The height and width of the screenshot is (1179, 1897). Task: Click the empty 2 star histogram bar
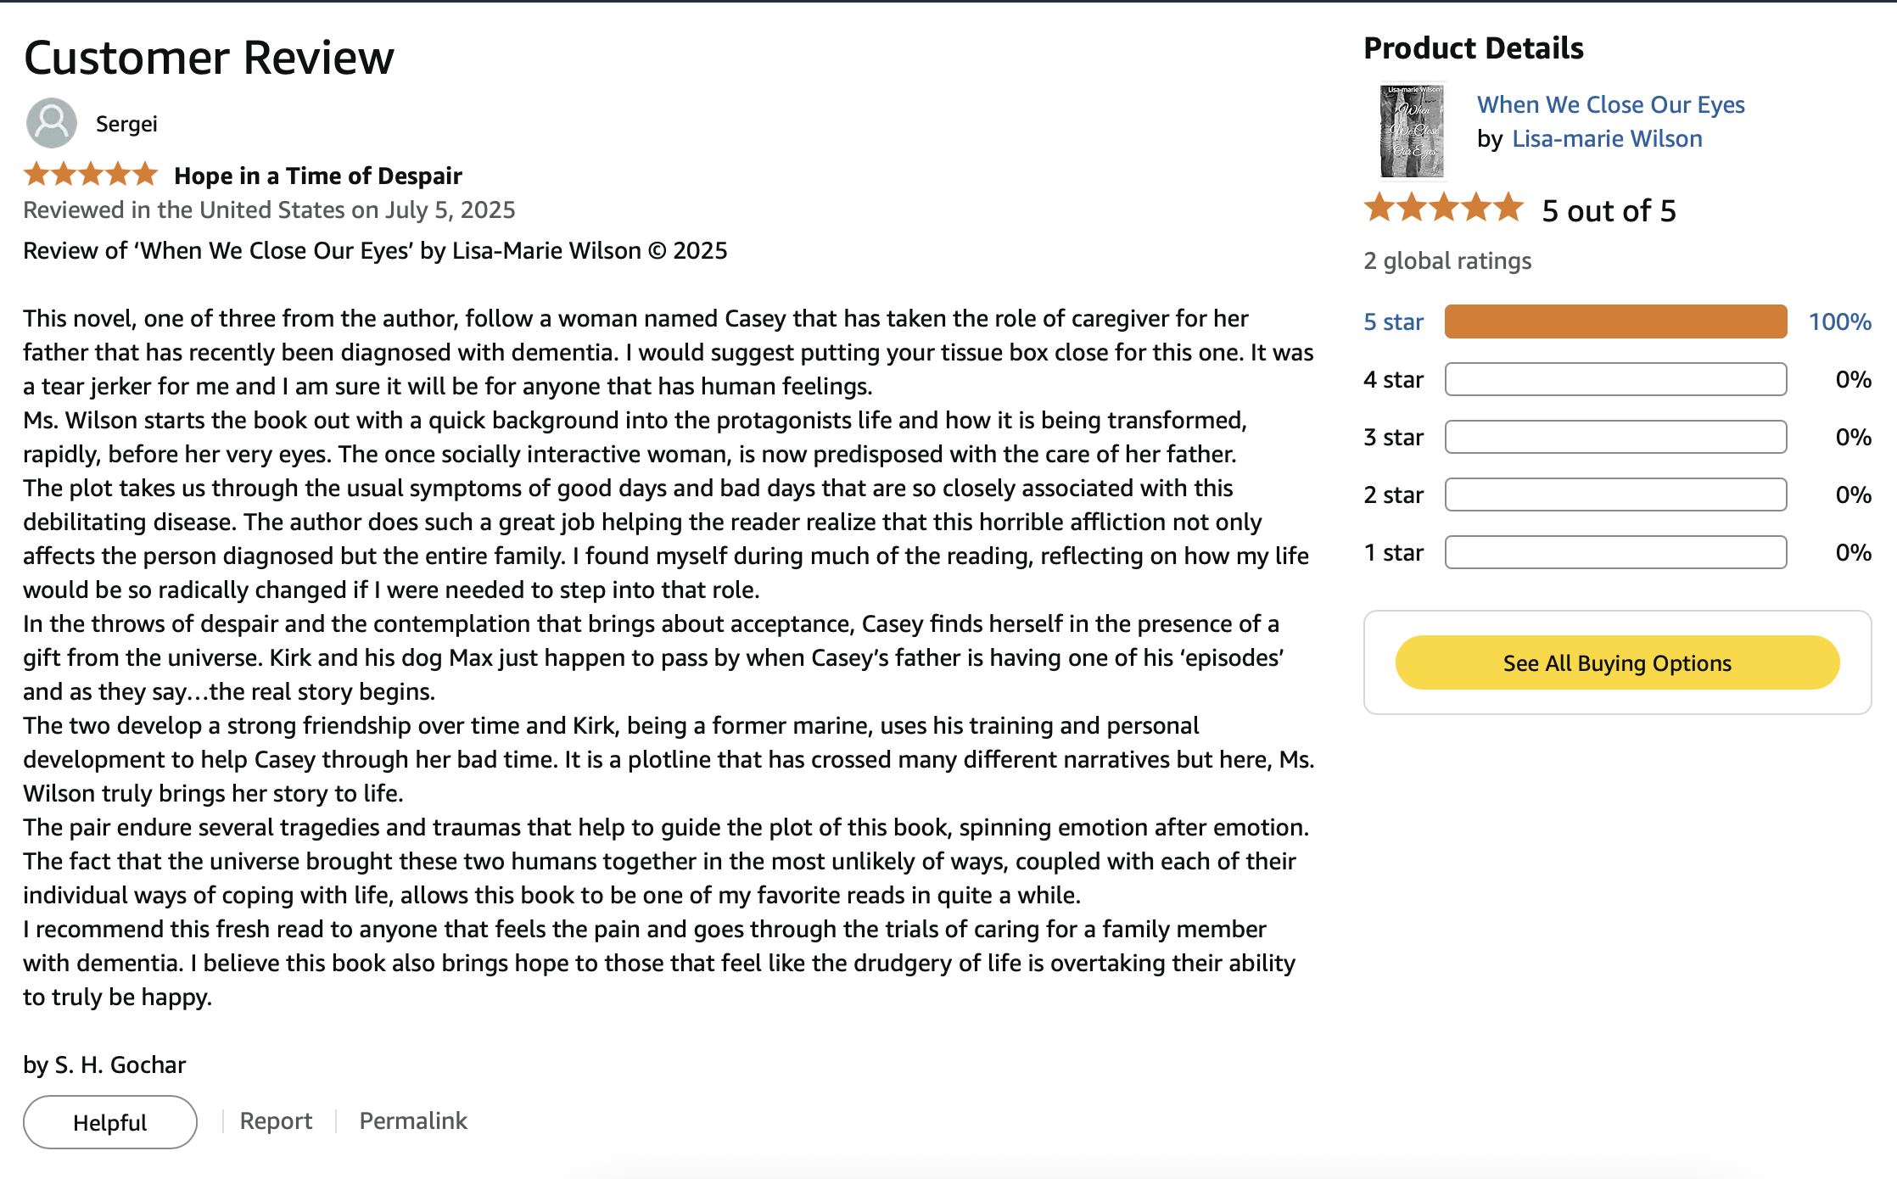[1615, 495]
